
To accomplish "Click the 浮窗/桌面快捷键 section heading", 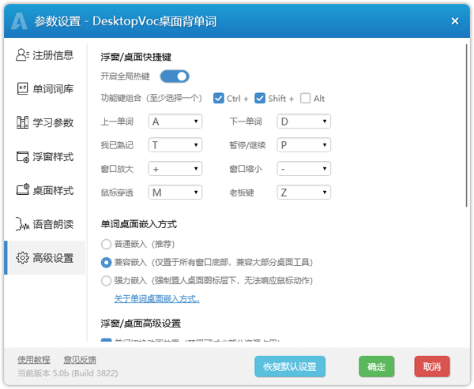I will [x=136, y=57].
